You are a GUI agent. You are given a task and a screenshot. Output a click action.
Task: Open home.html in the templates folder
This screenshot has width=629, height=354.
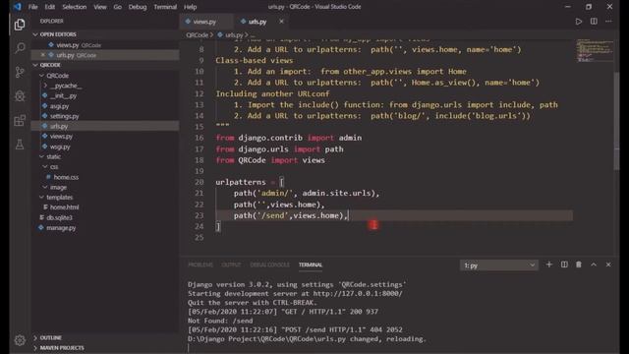(105, 207)
